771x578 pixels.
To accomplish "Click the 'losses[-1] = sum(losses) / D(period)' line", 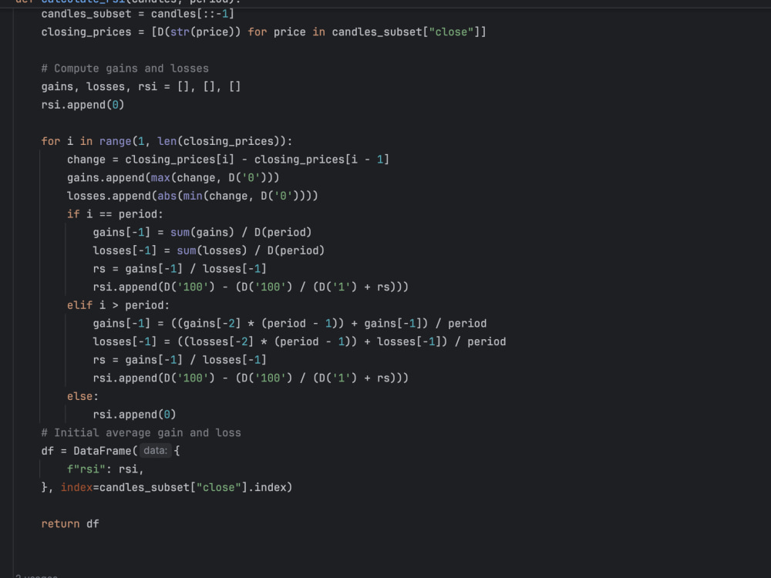I will coord(208,250).
